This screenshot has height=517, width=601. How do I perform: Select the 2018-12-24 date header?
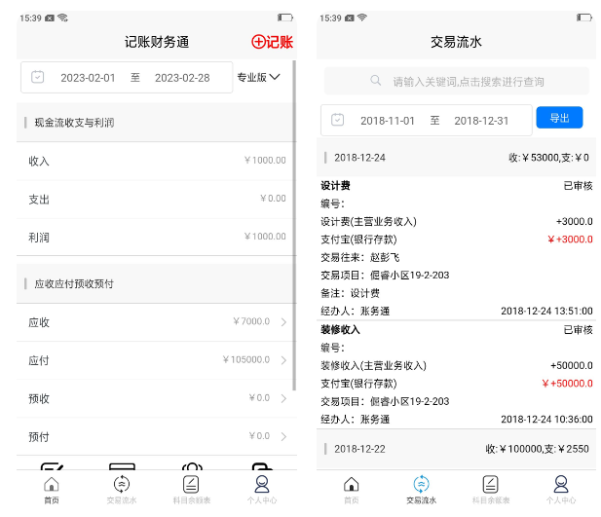point(456,158)
